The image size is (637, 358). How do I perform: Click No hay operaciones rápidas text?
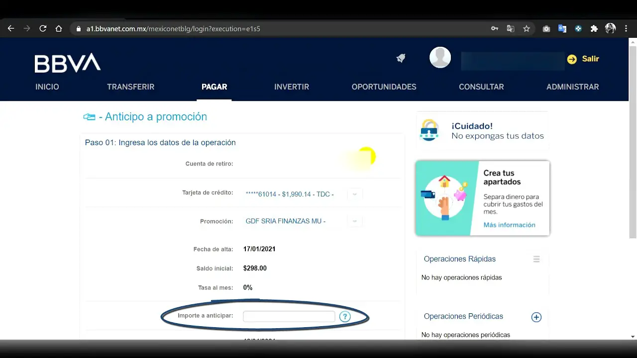click(x=461, y=277)
